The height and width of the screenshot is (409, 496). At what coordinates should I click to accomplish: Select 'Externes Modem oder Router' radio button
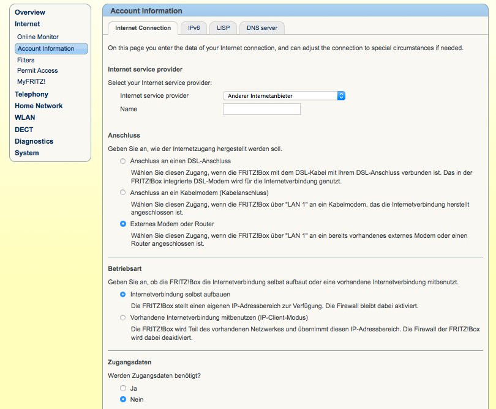(123, 224)
